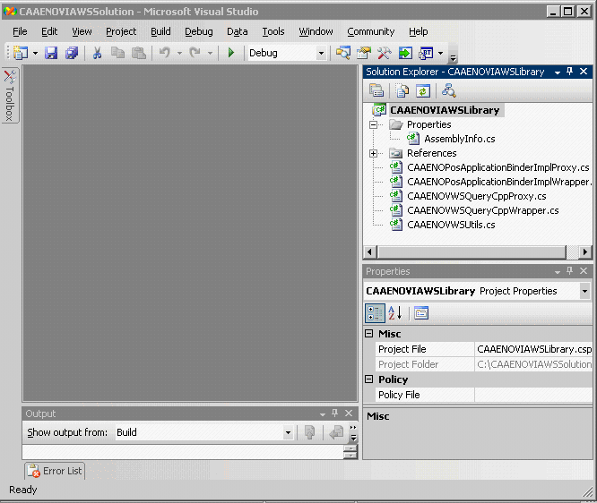Image resolution: width=597 pixels, height=503 pixels.
Task: Open the Community menu
Action: 371,31
